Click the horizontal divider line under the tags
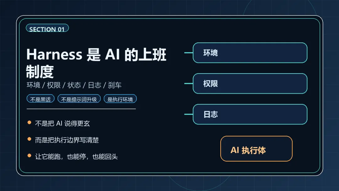This screenshot has width=339, height=191. [x=81, y=109]
